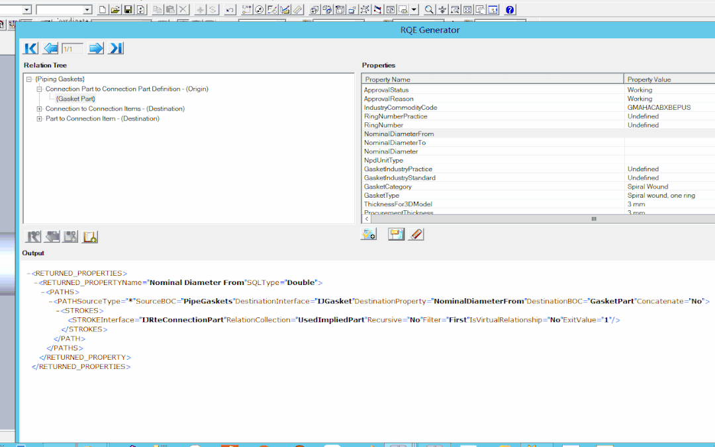Open the second combo box in the top toolbar
715x447 pixels.
(x=87, y=9)
